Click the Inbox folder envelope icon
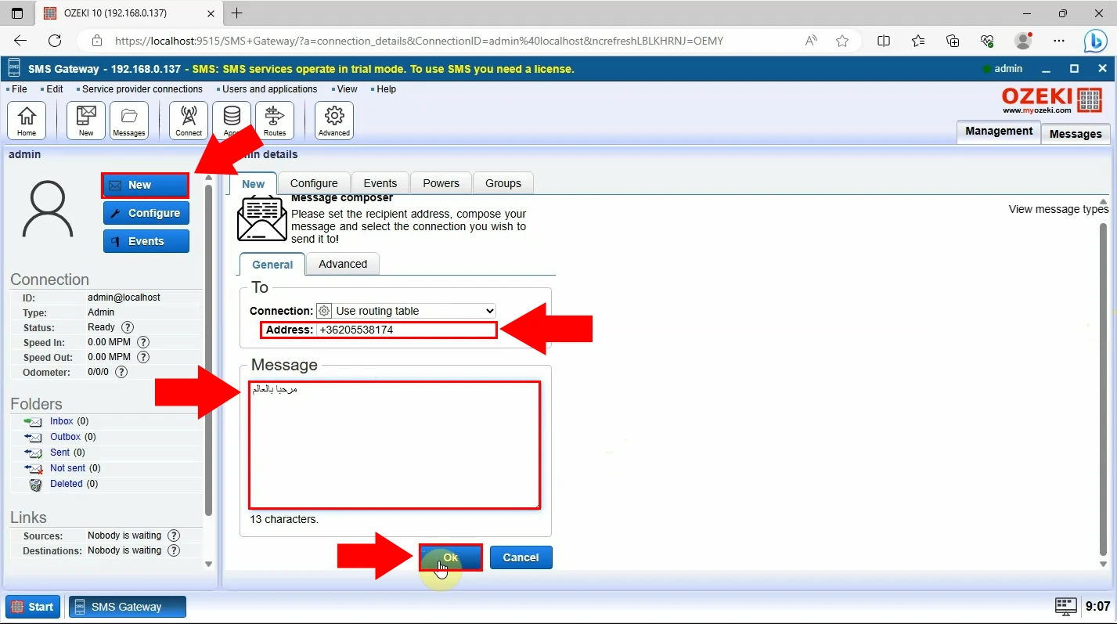This screenshot has height=624, width=1117. tap(33, 421)
